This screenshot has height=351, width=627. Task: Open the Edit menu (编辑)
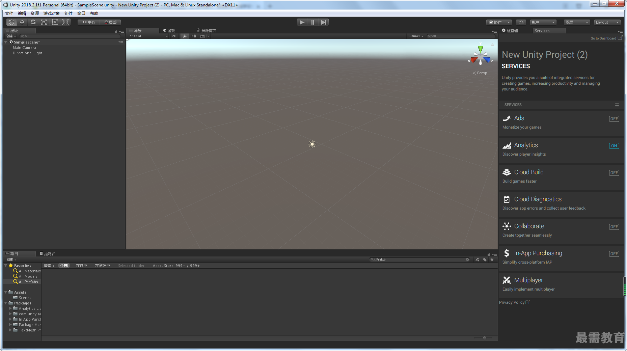22,13
